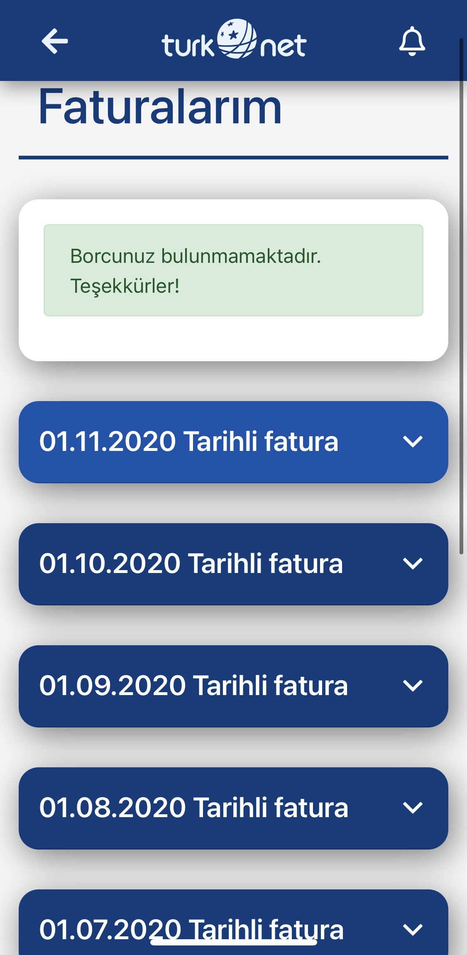Tap the home indicator bar at bottom
The image size is (467, 955).
click(x=233, y=942)
